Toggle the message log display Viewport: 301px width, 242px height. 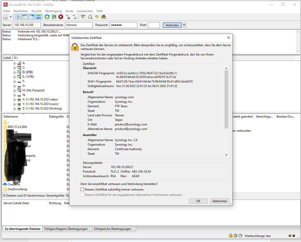(18, 17)
